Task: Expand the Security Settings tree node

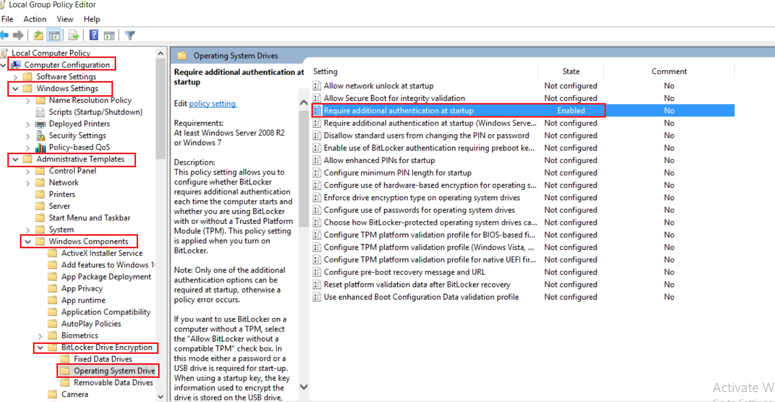Action: (28, 135)
